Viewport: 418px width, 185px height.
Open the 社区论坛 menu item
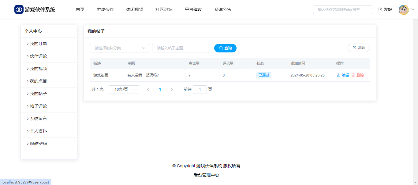coord(164,9)
